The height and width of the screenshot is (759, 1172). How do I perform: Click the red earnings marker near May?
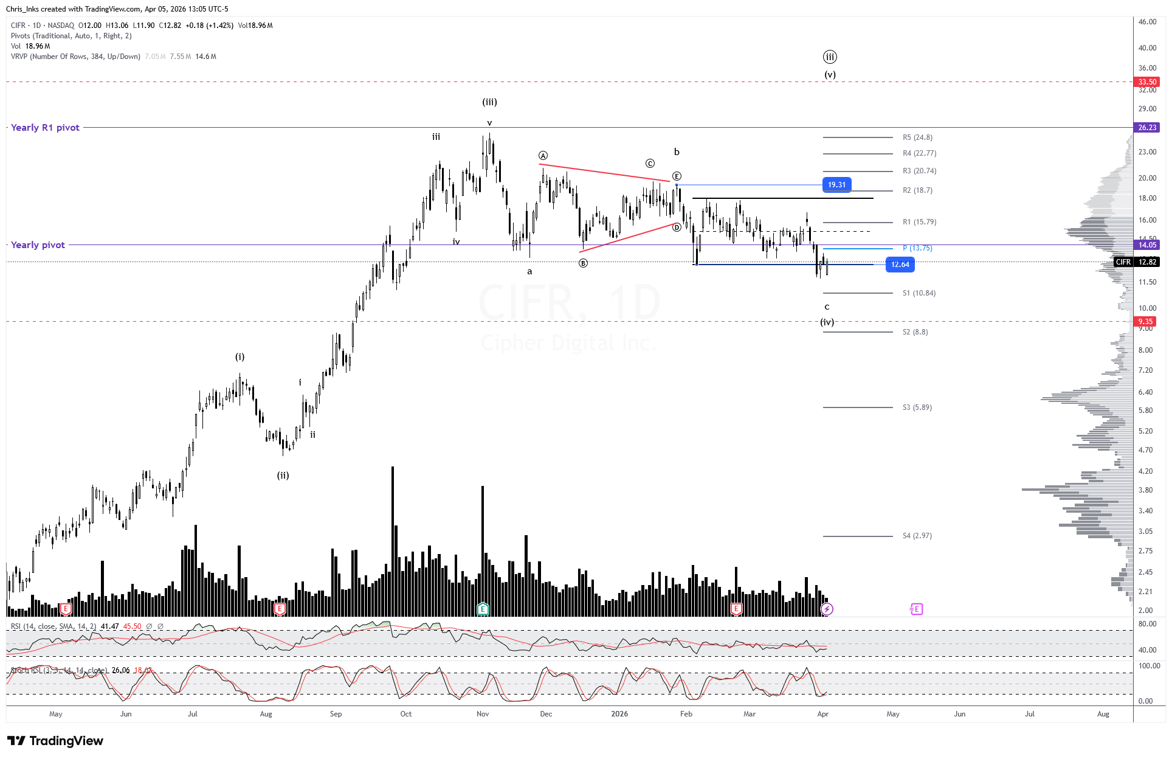66,609
